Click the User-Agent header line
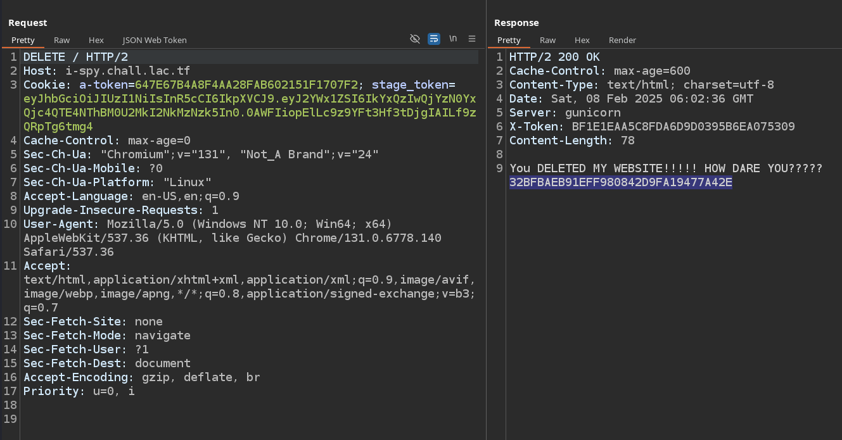The width and height of the screenshot is (842, 440). [x=208, y=224]
